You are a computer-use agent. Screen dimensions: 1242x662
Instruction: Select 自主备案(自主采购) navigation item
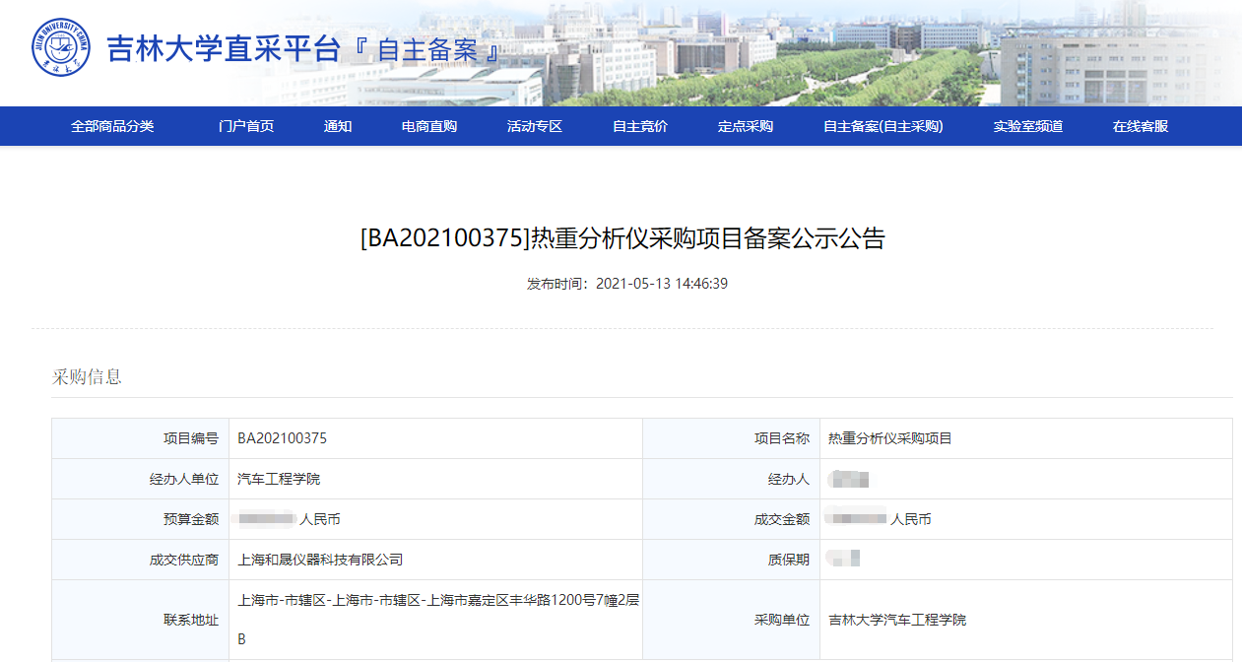click(881, 125)
